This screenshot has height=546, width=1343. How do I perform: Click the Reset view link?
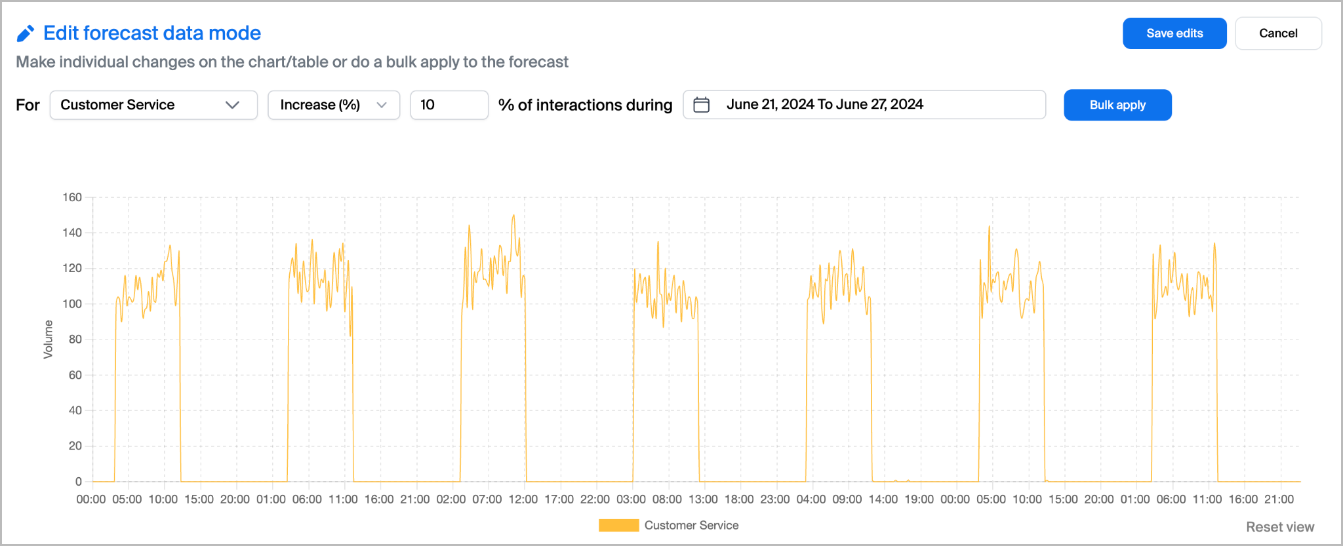(1279, 527)
